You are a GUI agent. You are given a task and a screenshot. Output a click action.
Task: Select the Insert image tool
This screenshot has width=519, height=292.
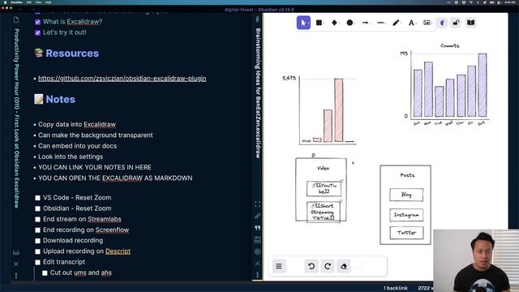(x=427, y=23)
